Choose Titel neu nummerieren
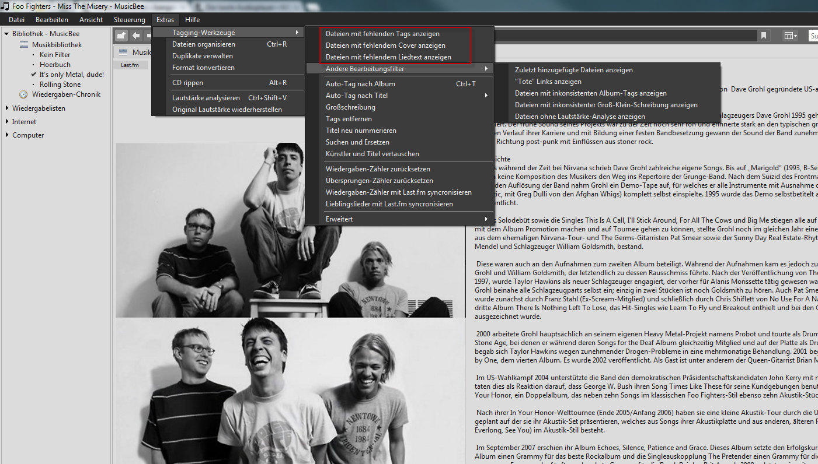The image size is (818, 464). tap(399, 131)
